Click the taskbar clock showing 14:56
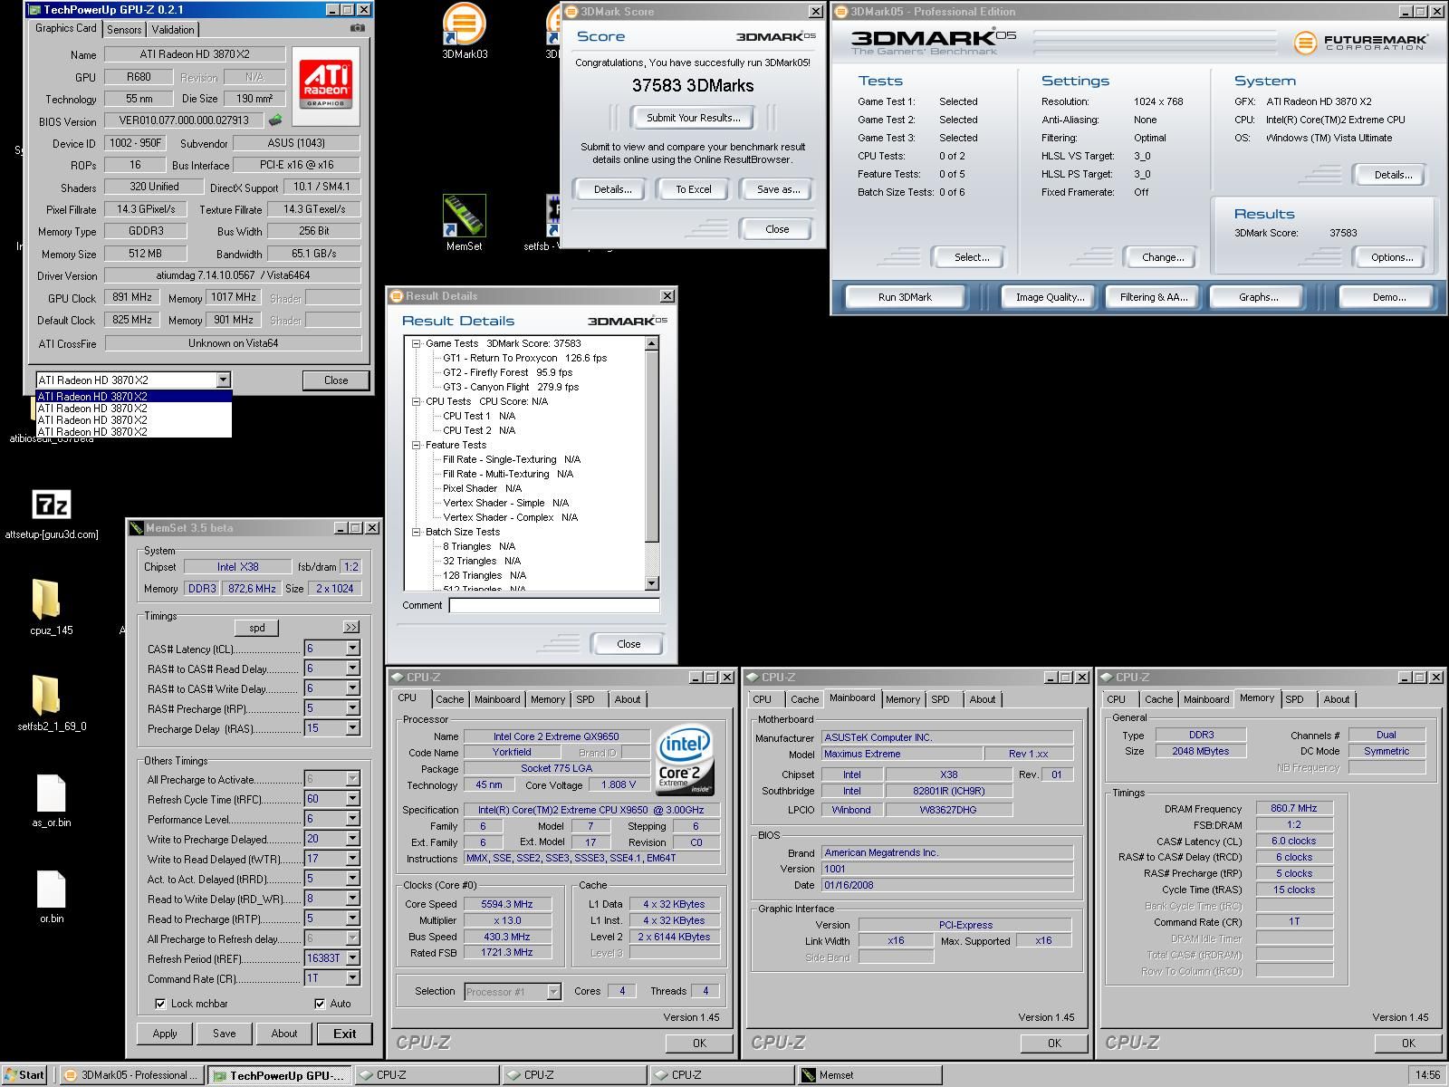 point(1426,1075)
